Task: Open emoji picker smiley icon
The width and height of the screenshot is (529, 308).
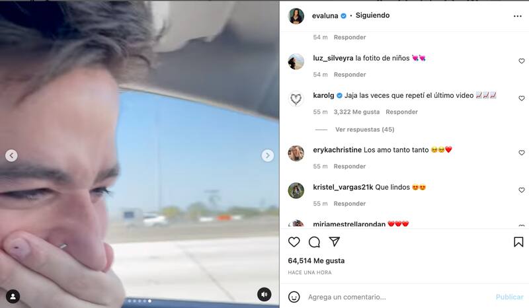Action: [x=294, y=297]
